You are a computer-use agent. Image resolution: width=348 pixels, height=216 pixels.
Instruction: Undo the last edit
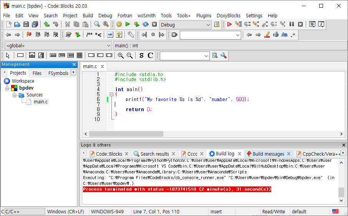click(47, 25)
